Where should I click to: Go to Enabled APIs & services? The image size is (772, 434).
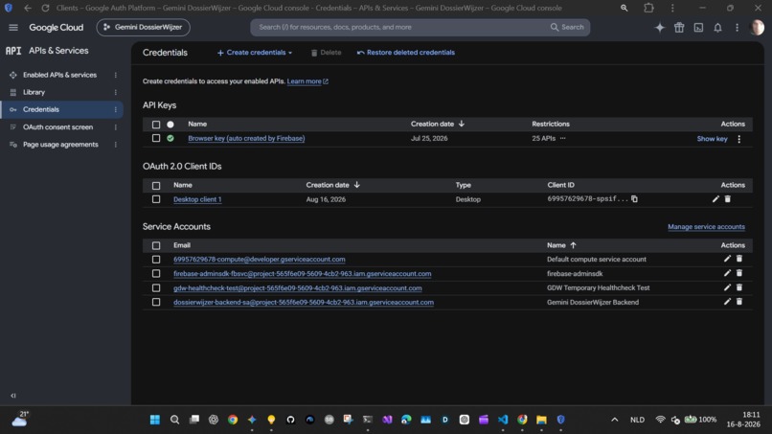click(59, 75)
